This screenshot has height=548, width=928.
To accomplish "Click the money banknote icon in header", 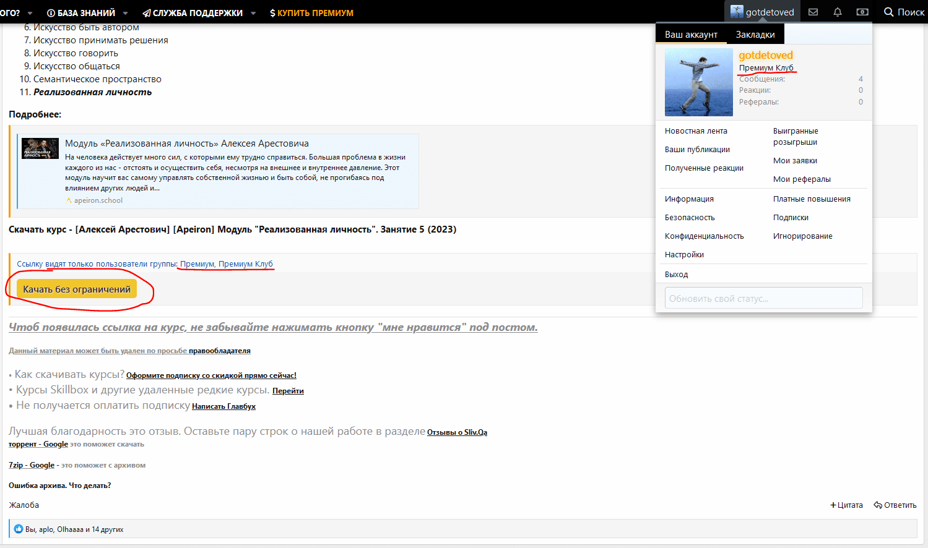I will tap(862, 12).
